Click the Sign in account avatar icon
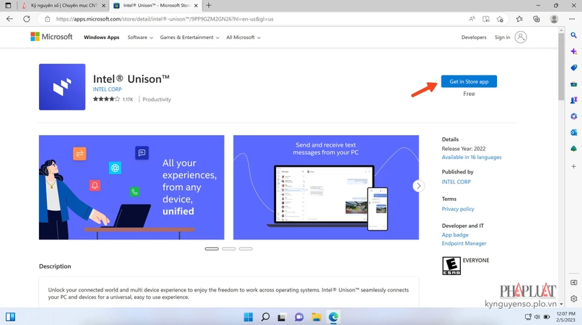 pos(521,37)
